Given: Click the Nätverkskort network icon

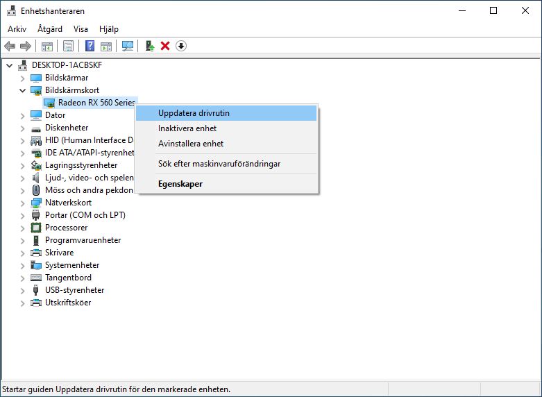Looking at the screenshot, I should 36,203.
